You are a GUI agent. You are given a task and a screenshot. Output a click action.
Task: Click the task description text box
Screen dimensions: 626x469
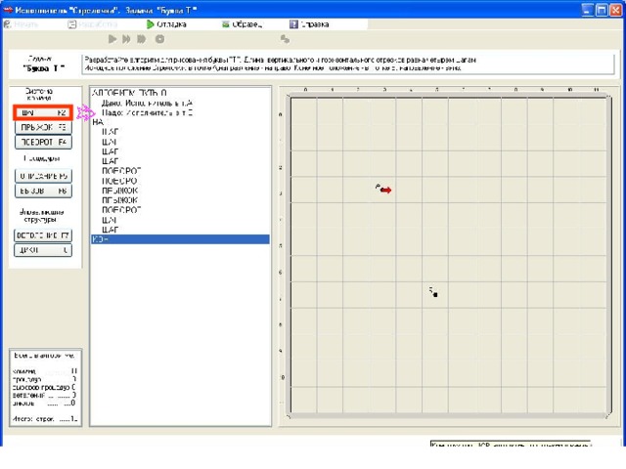(x=348, y=64)
